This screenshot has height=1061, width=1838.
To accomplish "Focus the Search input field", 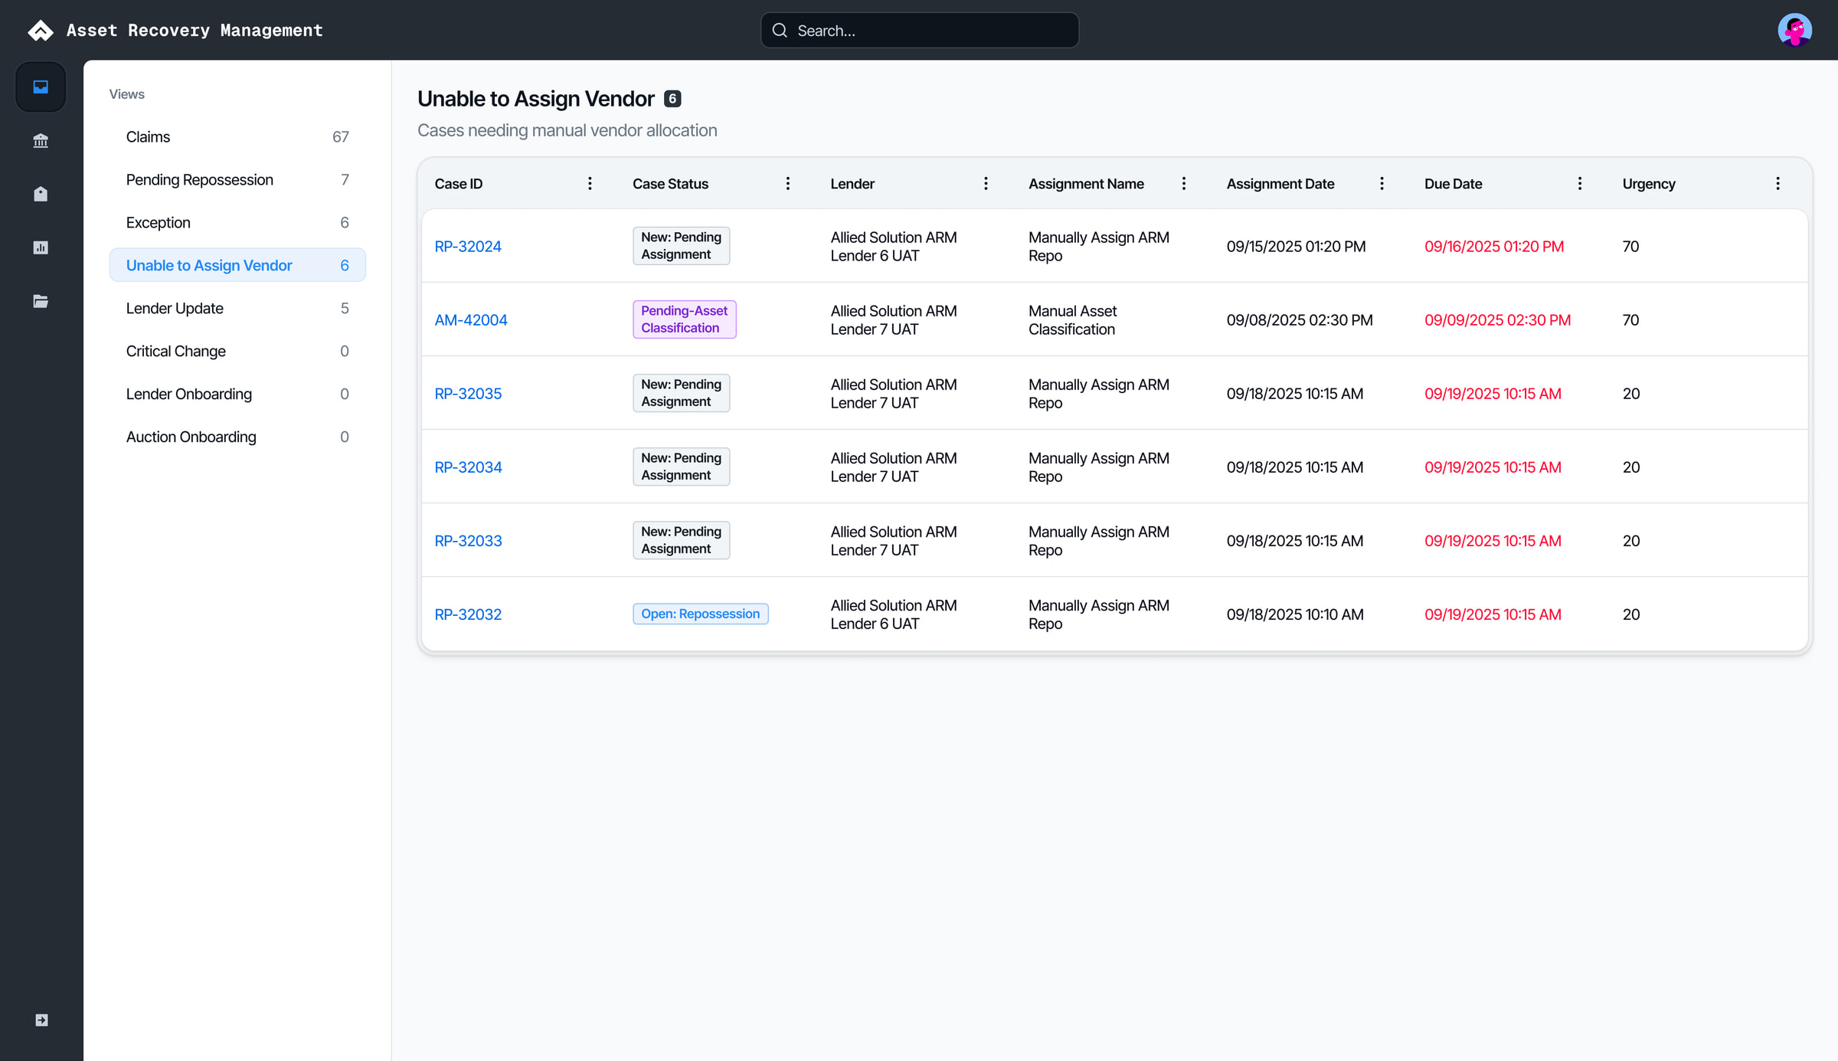I will pyautogui.click(x=920, y=30).
